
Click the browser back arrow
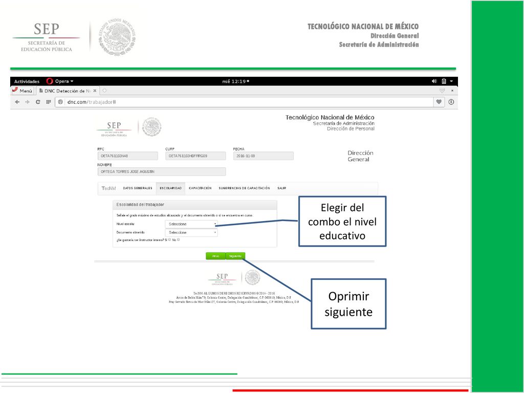[17, 102]
